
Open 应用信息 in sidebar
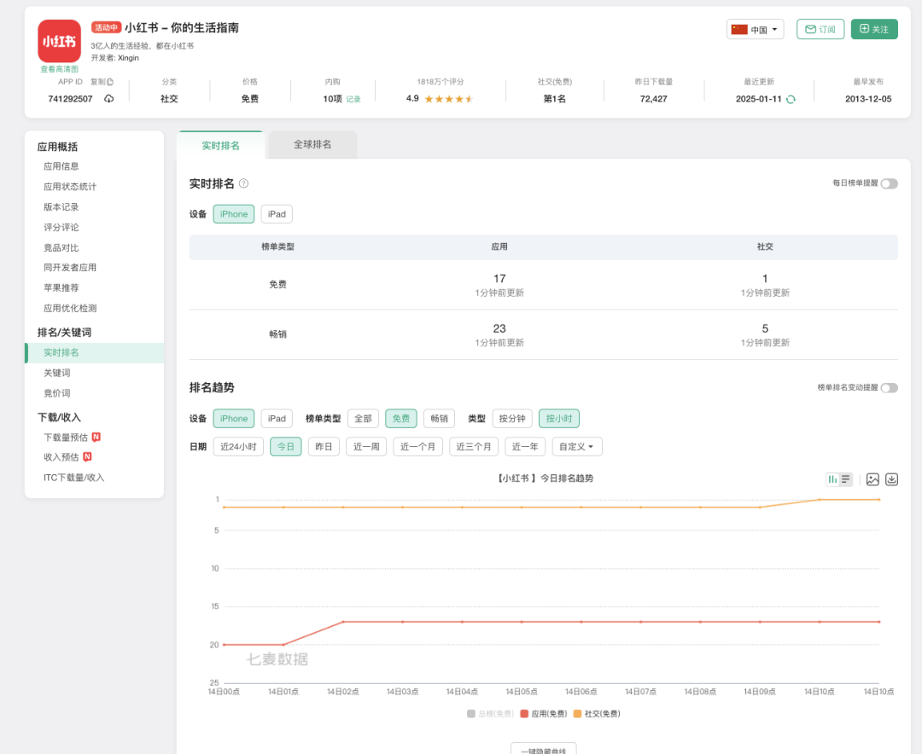click(61, 166)
